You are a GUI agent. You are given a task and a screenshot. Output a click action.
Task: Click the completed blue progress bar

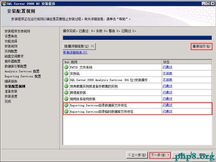click(x=137, y=38)
